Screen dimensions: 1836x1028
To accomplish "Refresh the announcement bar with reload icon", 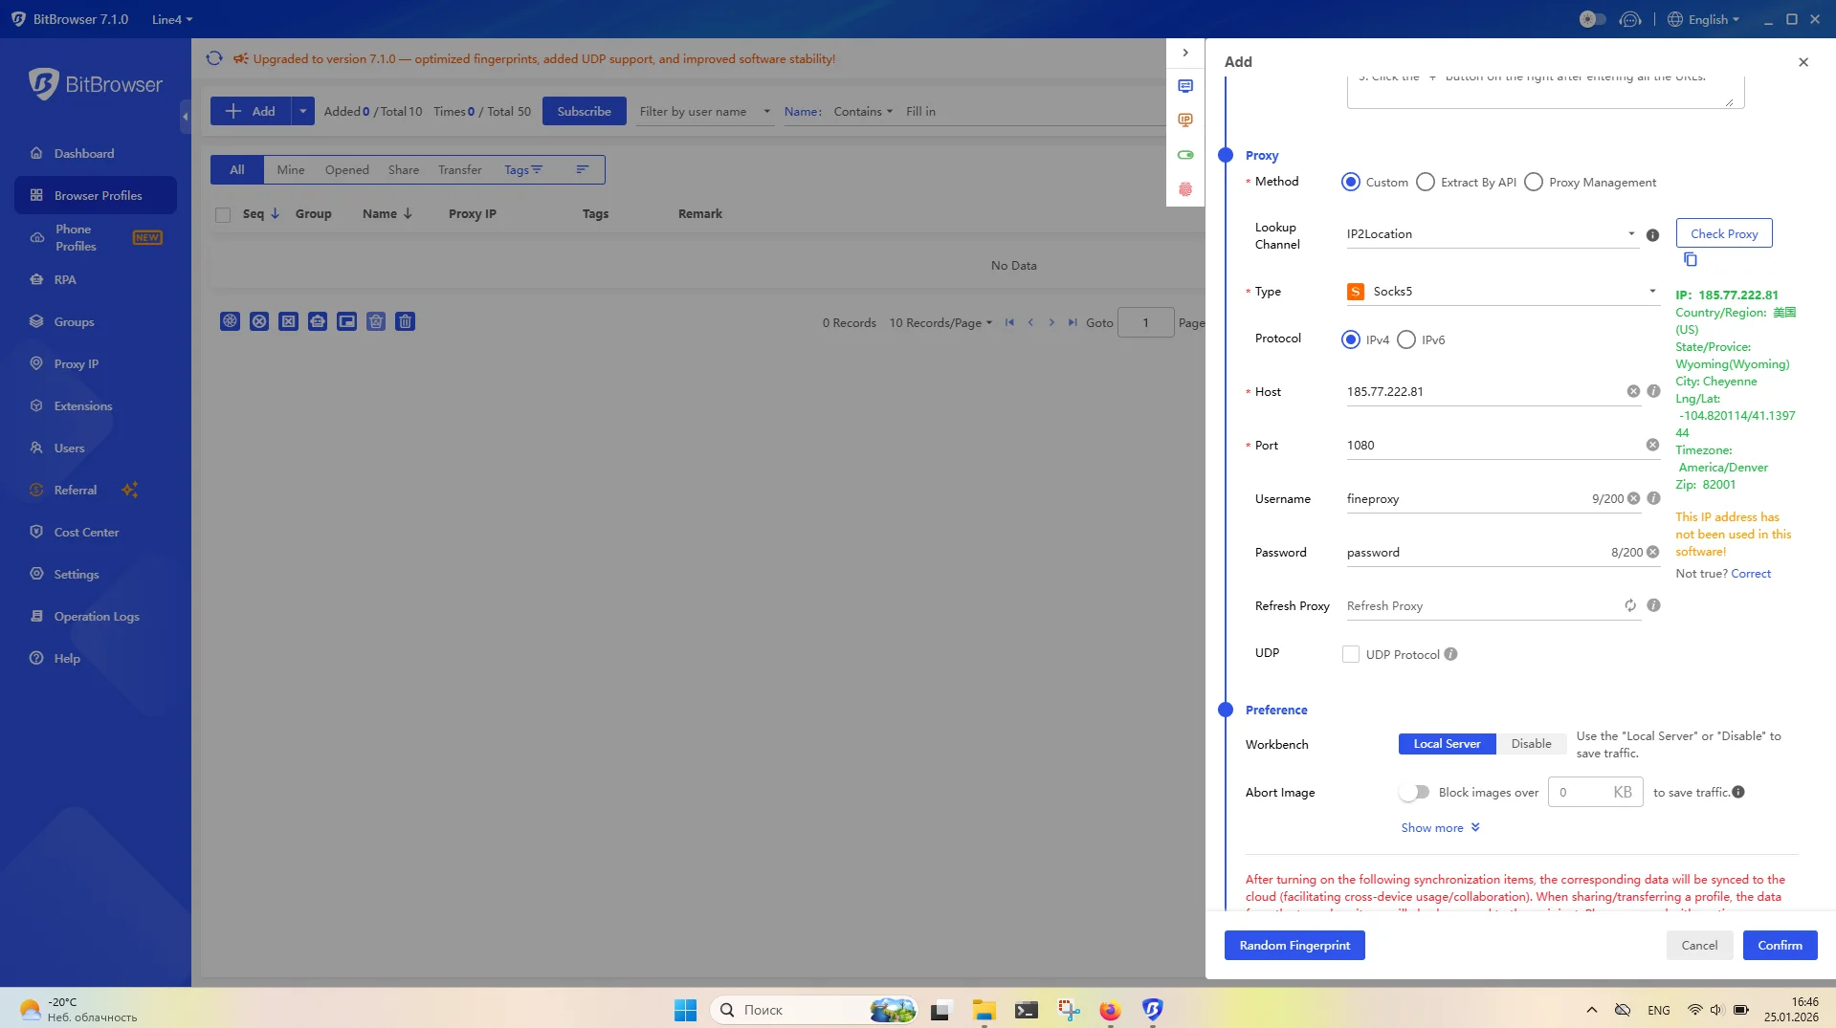I will 214,58.
